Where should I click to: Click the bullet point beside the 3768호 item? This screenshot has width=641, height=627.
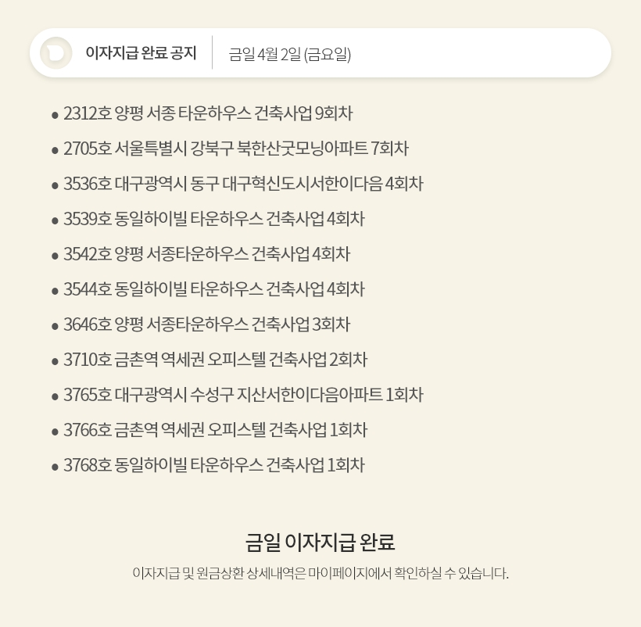click(x=55, y=467)
